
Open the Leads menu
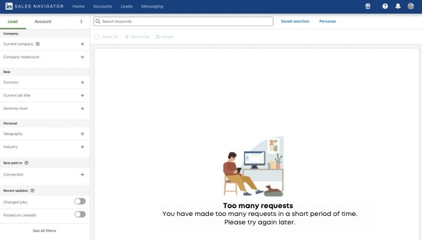click(x=126, y=6)
